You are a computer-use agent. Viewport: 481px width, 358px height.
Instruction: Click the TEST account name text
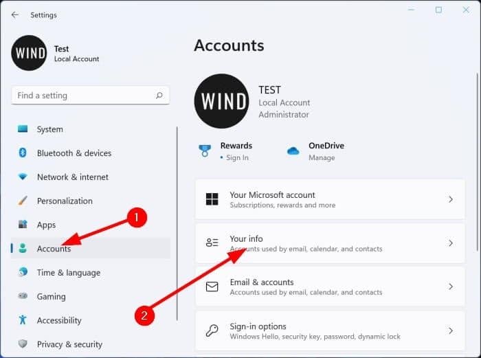click(269, 90)
